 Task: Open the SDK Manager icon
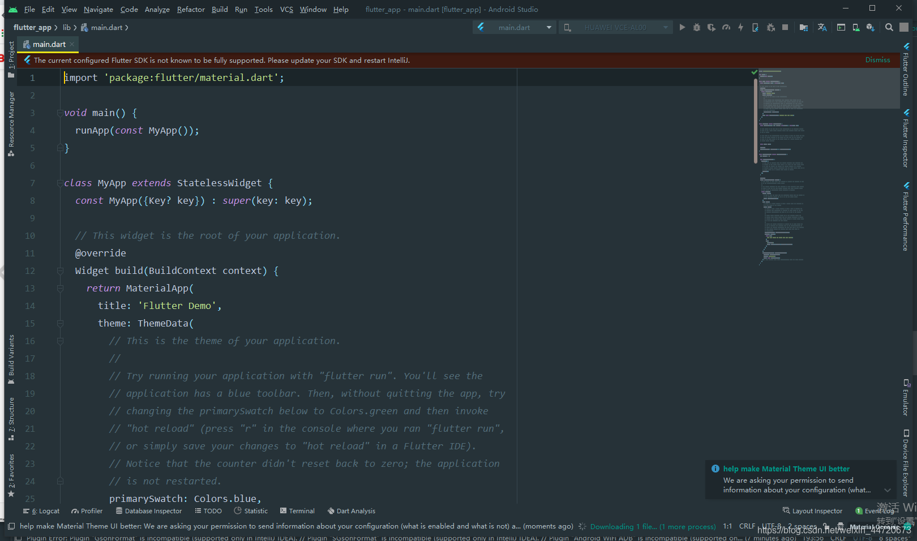pos(871,27)
